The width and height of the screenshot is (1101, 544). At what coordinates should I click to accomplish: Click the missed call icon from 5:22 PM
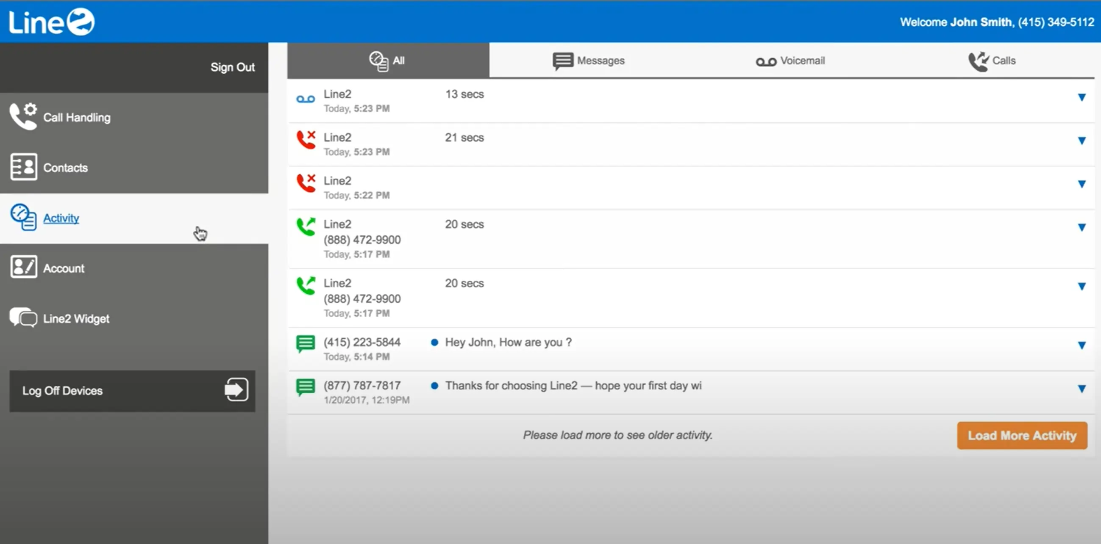pyautogui.click(x=306, y=184)
